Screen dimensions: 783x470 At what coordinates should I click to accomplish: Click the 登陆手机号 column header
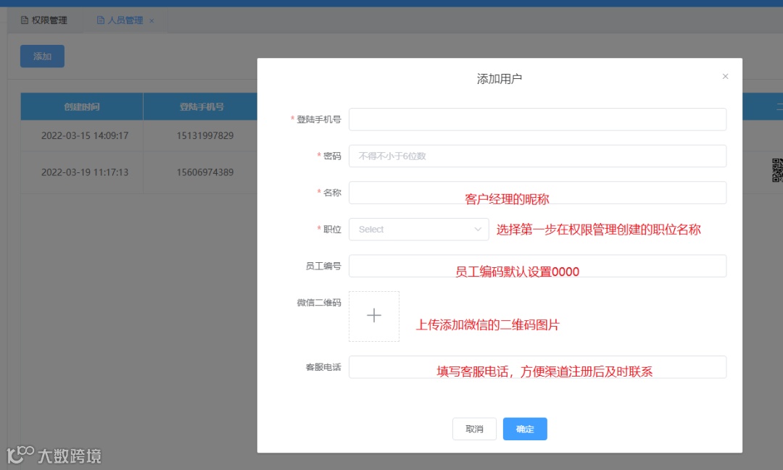[202, 106]
